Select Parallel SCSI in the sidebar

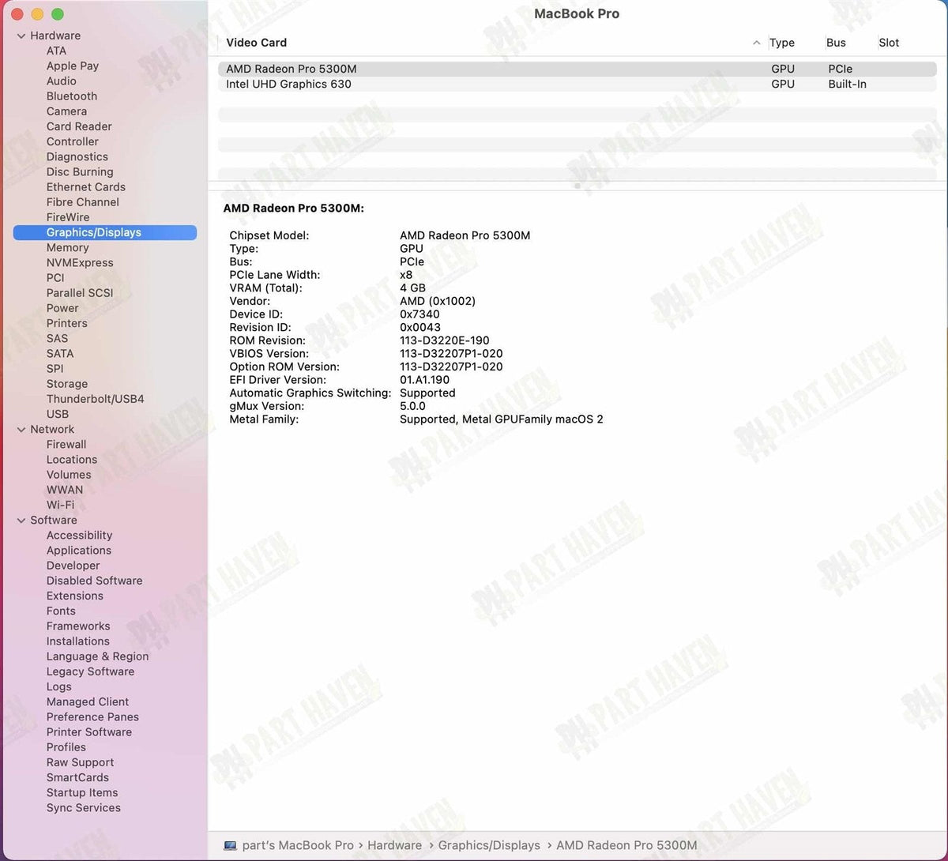80,293
